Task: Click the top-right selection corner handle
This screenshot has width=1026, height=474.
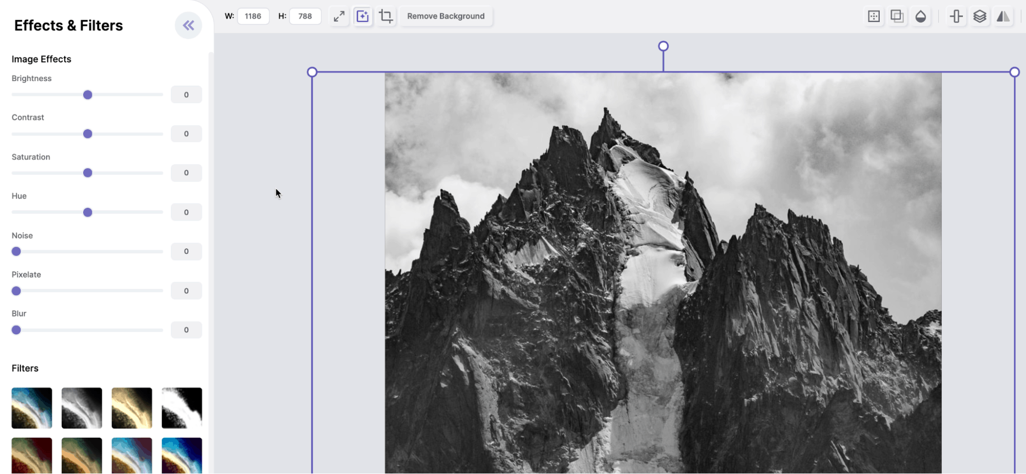Action: [1014, 72]
